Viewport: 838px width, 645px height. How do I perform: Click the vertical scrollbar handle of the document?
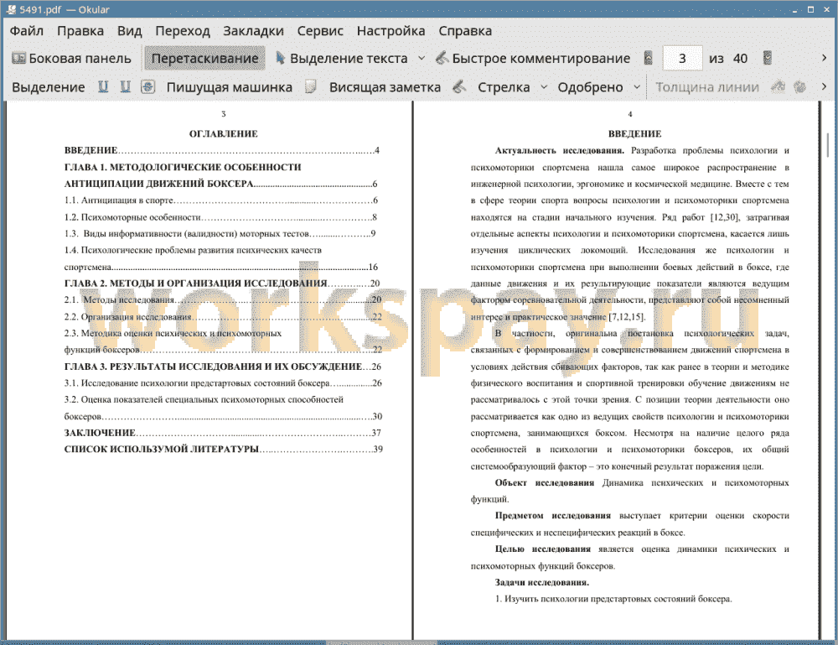(828, 145)
